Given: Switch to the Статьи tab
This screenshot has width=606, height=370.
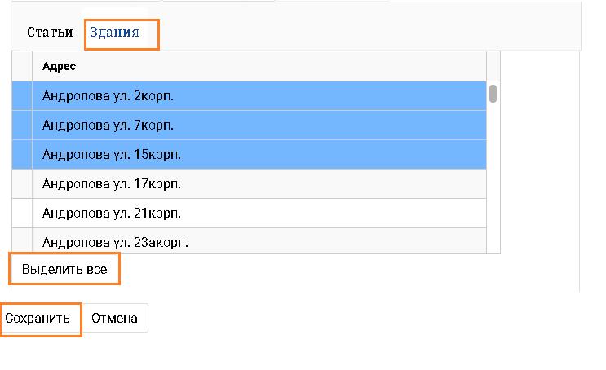Looking at the screenshot, I should pos(49,33).
